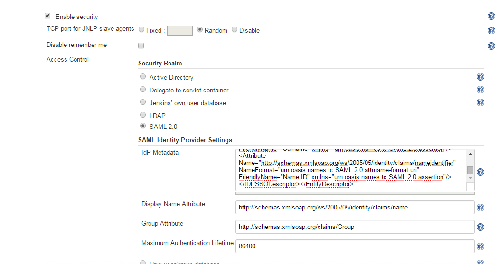
Task: Open help for Enable security
Action: coord(491,16)
